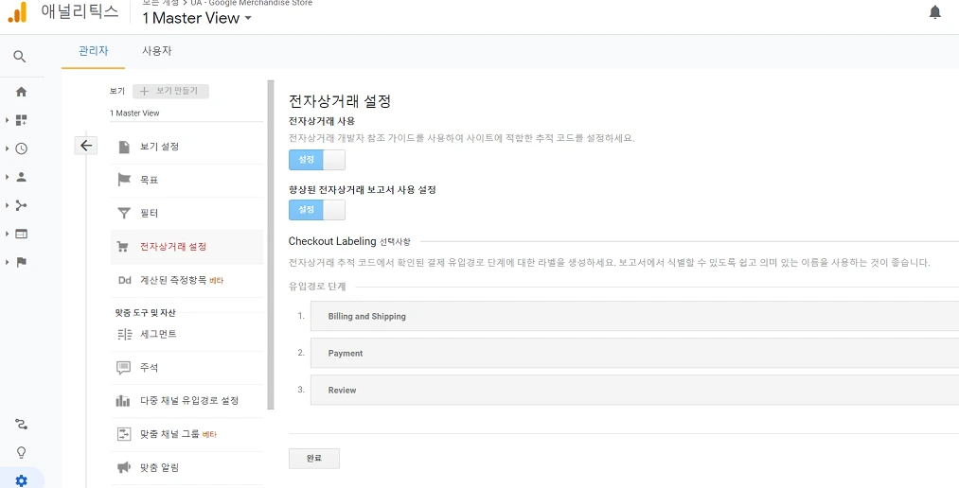
Task: Switch to the 관리자 tab
Action: click(93, 51)
